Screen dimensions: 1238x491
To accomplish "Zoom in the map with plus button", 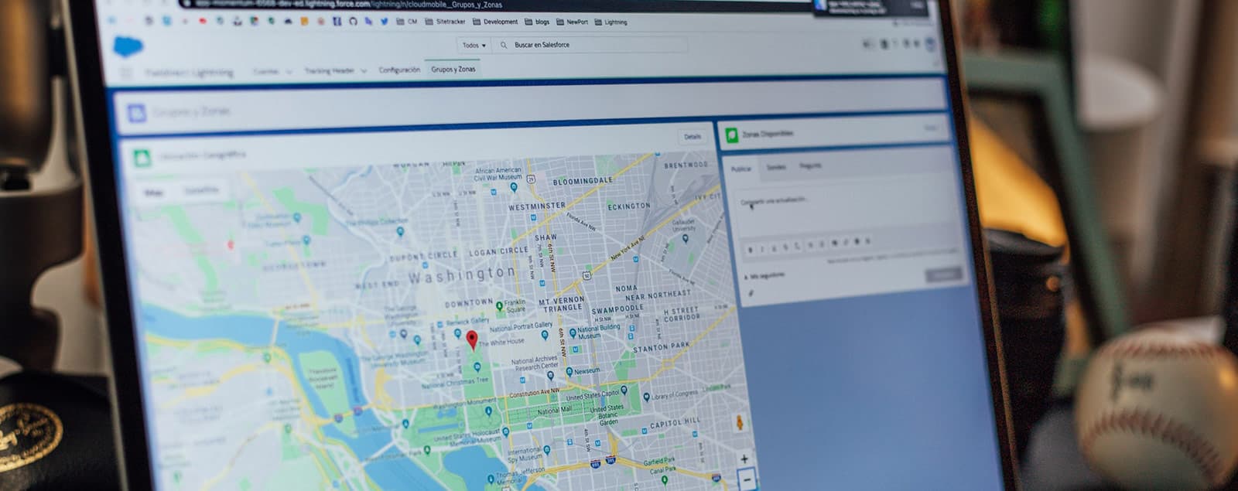I will (744, 459).
